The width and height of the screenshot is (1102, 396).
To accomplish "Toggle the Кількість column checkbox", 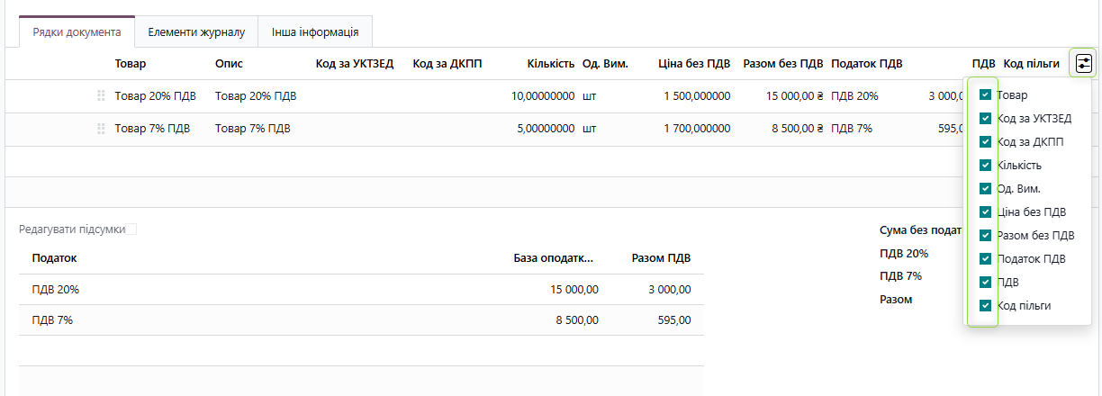I will pos(986,165).
